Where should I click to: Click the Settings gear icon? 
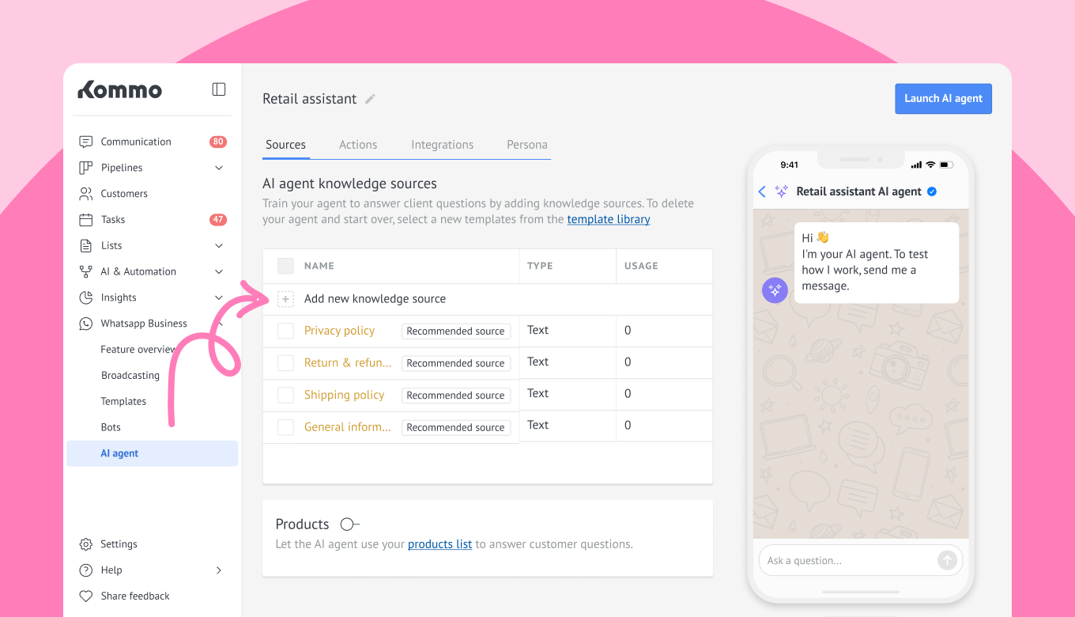click(x=86, y=544)
